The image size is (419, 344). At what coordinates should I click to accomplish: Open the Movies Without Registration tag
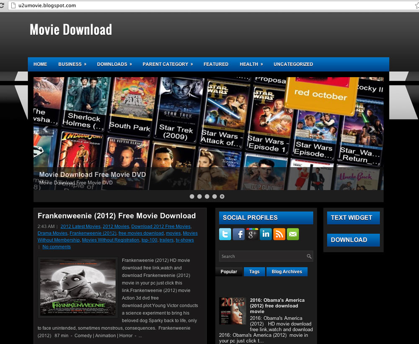coord(111,240)
